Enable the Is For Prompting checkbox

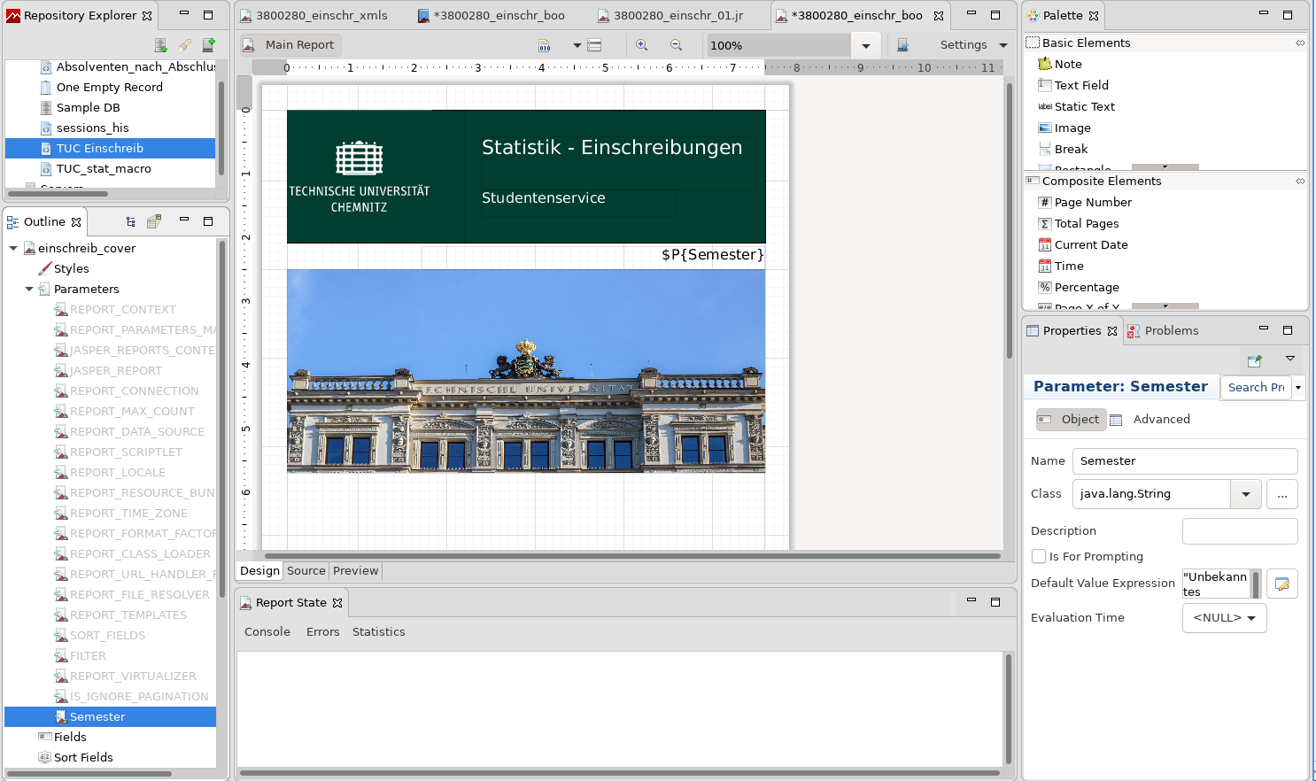click(x=1039, y=557)
